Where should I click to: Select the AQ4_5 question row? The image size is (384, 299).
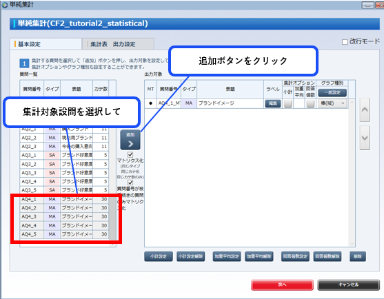[64, 234]
